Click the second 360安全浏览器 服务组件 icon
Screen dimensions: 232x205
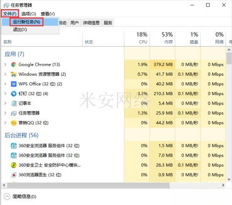pyautogui.click(x=14, y=156)
